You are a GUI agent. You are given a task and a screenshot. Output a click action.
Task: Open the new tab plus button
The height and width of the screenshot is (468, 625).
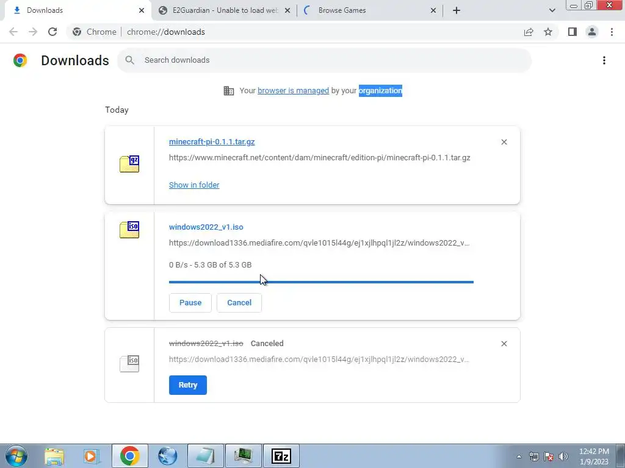457,10
